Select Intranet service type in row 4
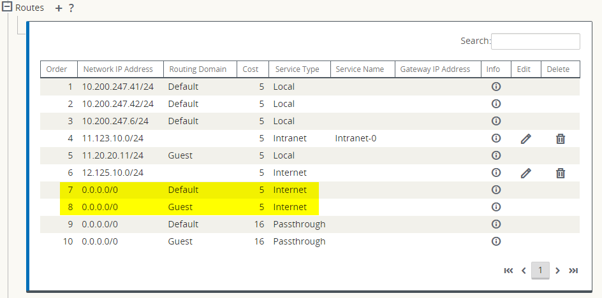This screenshot has height=298, width=602. (x=290, y=138)
